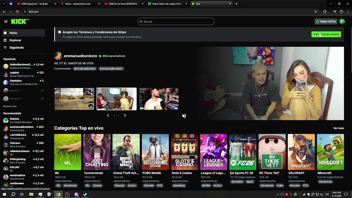This screenshot has height=198, width=352.
Task: Open recommended channel milenkanolasco
Action: pos(23,153)
